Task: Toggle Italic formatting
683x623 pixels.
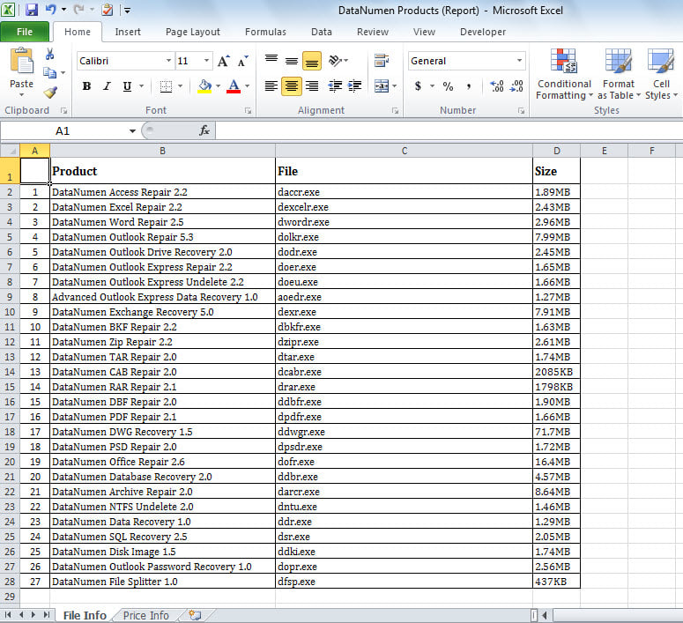Action: coord(107,86)
